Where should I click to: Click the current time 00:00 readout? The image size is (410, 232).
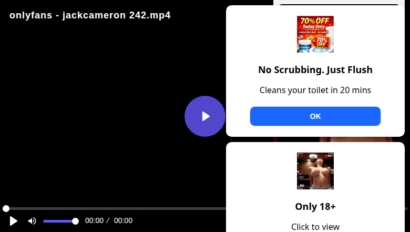(94, 220)
